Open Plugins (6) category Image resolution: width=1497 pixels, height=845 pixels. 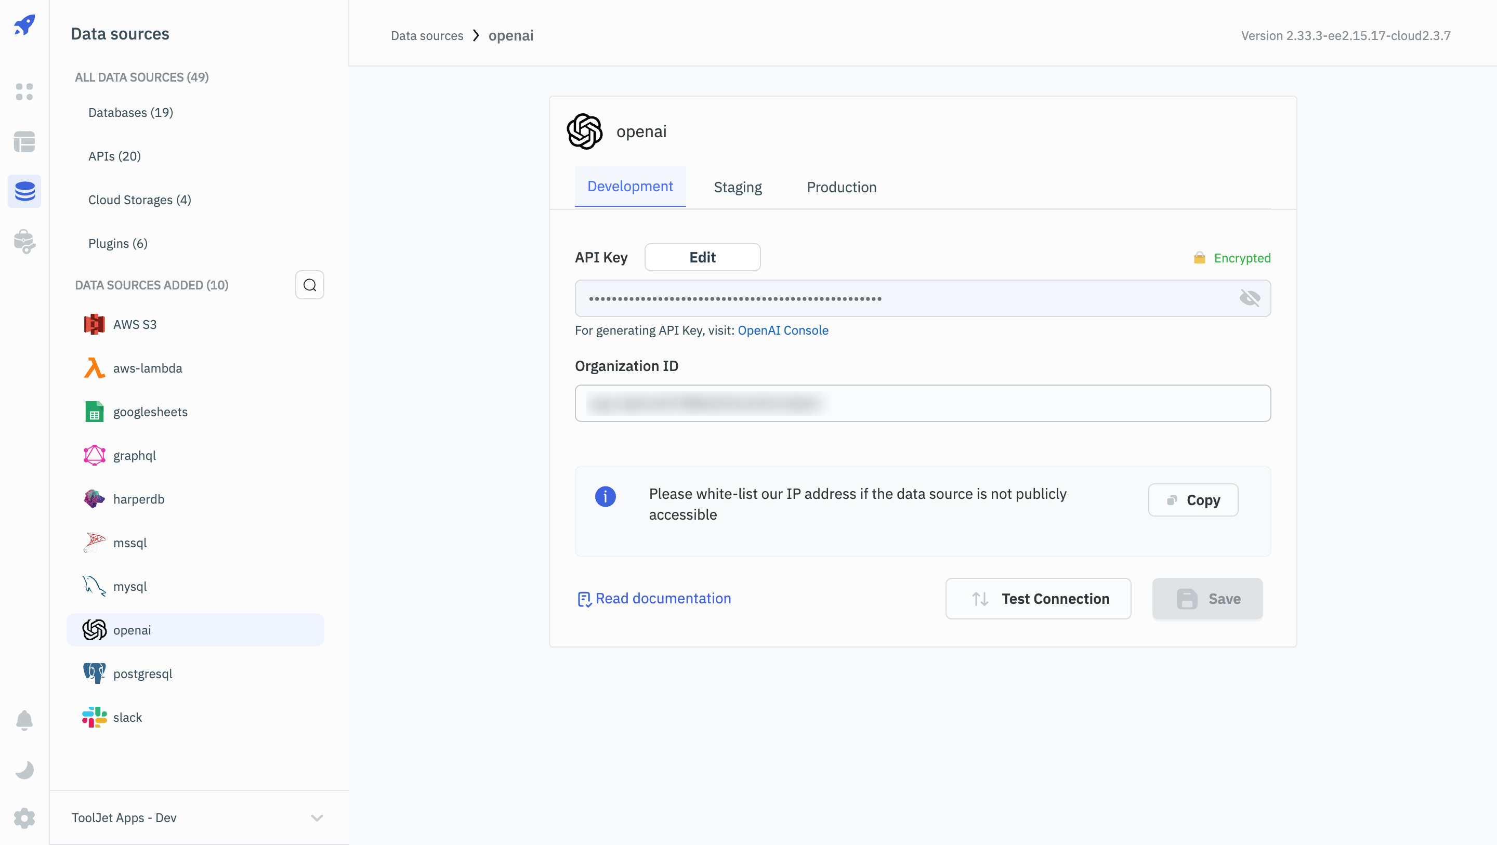[x=118, y=244]
